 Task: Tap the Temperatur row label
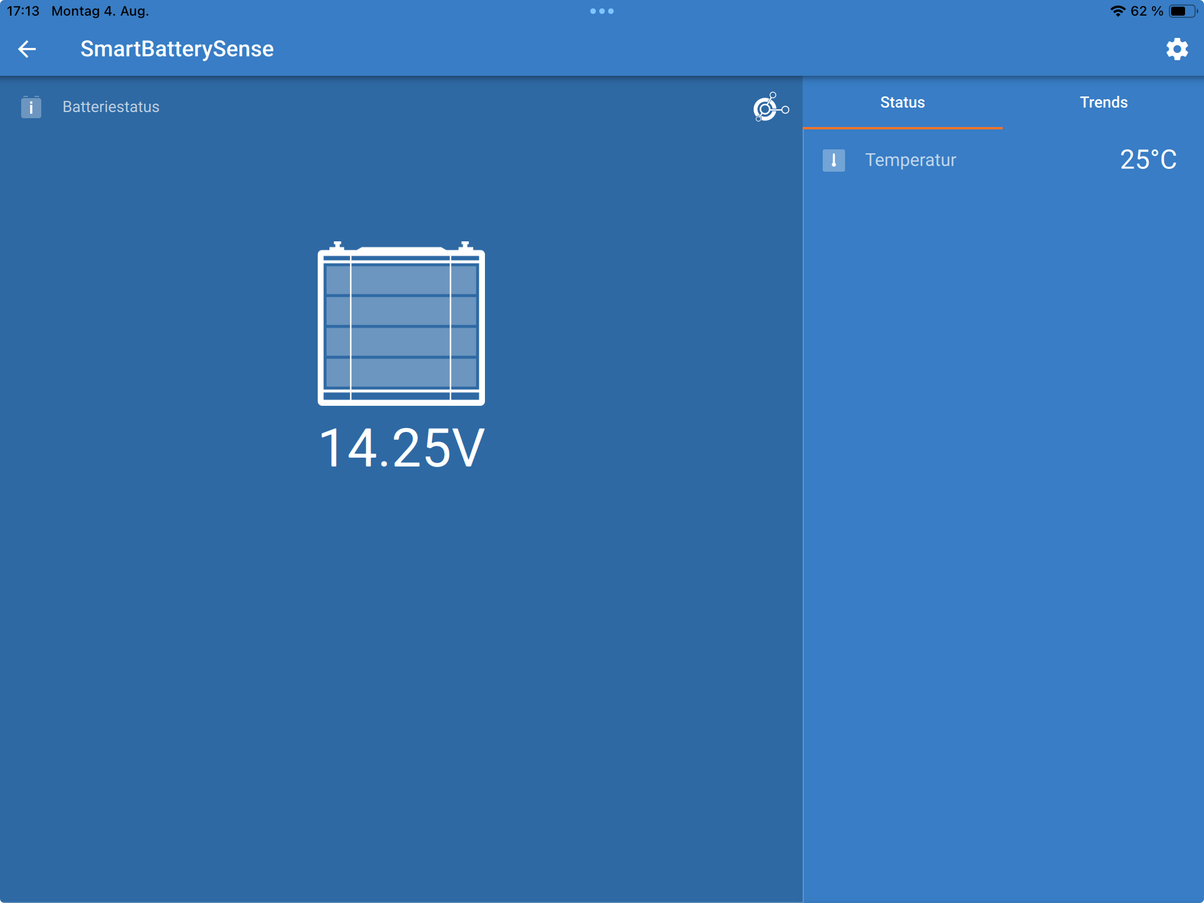[910, 161]
